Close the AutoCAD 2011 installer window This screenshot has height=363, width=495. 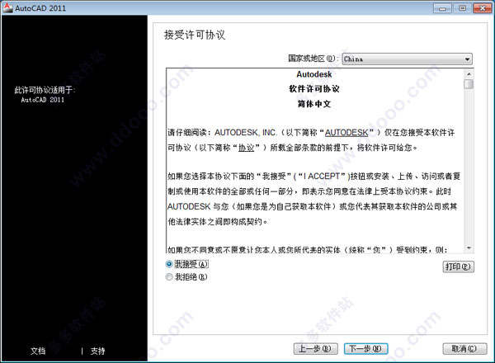pyautogui.click(x=483, y=8)
